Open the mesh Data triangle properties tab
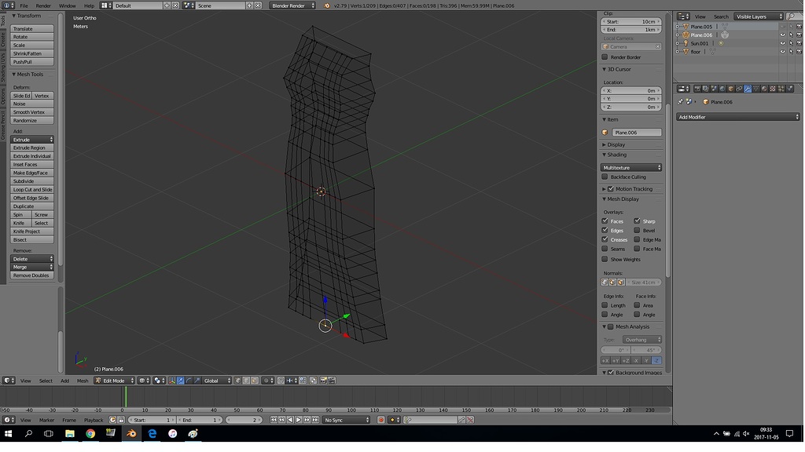This screenshot has width=805, height=452. [x=755, y=89]
